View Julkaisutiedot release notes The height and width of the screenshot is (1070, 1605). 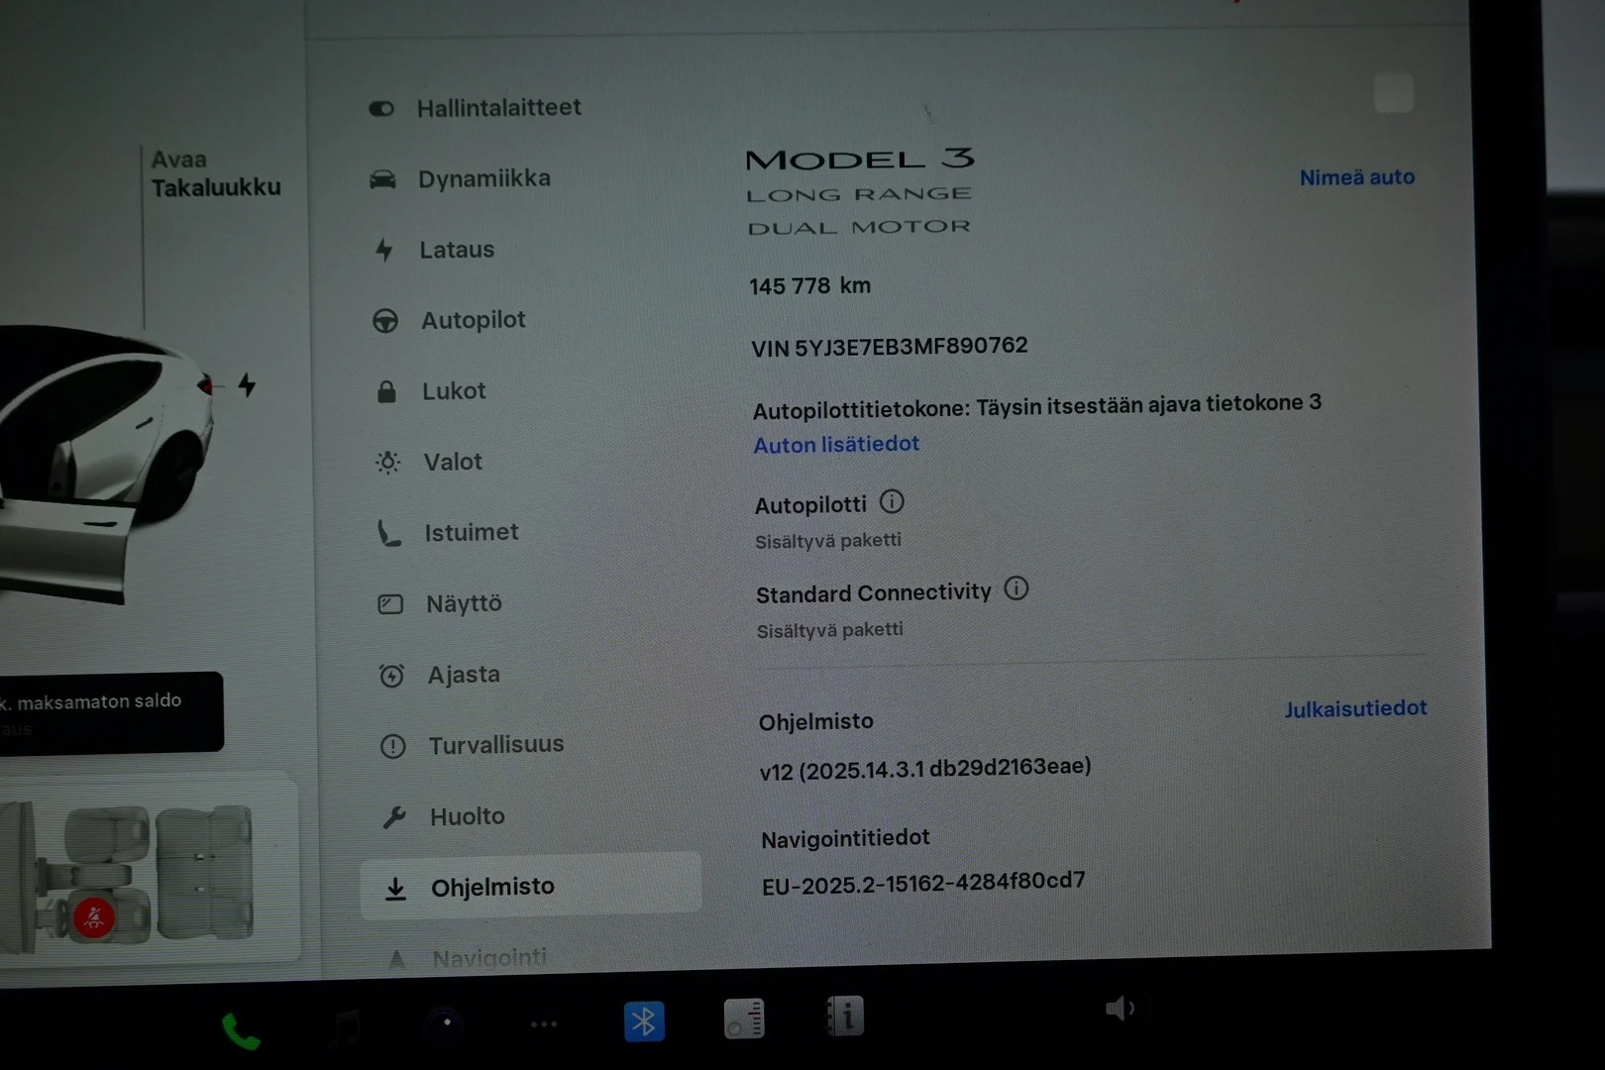(x=1355, y=708)
